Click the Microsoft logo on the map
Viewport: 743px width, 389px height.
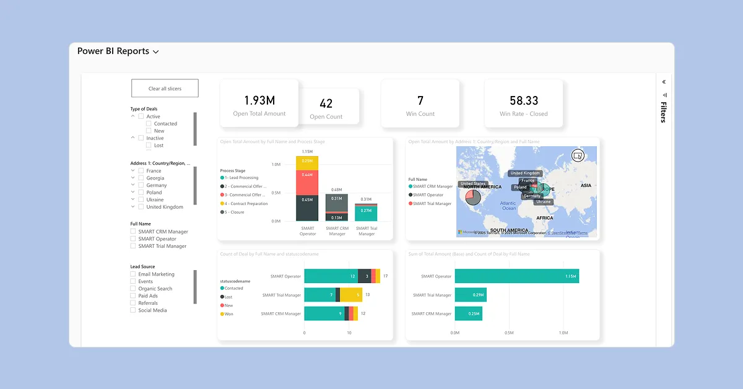[460, 232]
